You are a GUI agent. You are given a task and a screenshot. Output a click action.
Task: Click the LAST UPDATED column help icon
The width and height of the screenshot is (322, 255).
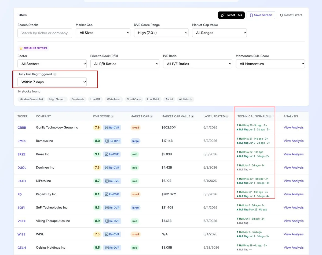(227, 116)
